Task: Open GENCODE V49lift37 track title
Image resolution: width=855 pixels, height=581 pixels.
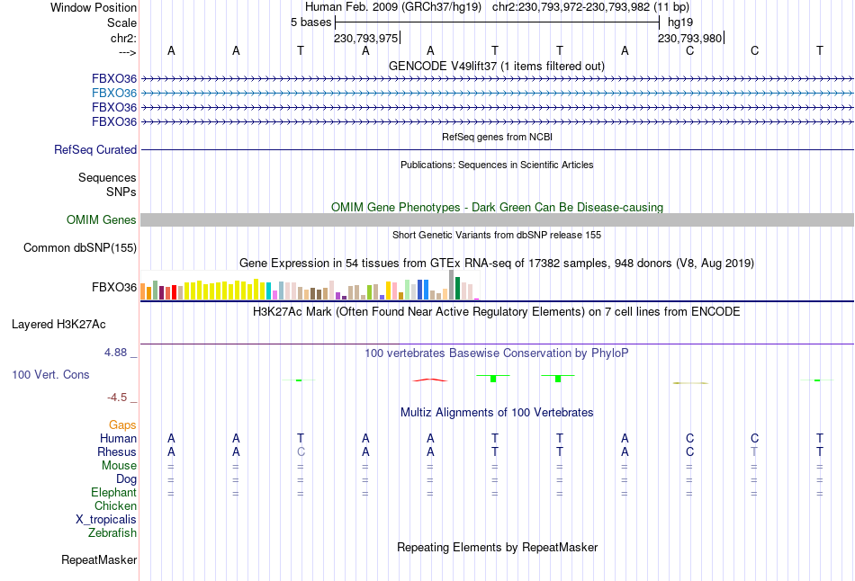Action: pyautogui.click(x=496, y=66)
